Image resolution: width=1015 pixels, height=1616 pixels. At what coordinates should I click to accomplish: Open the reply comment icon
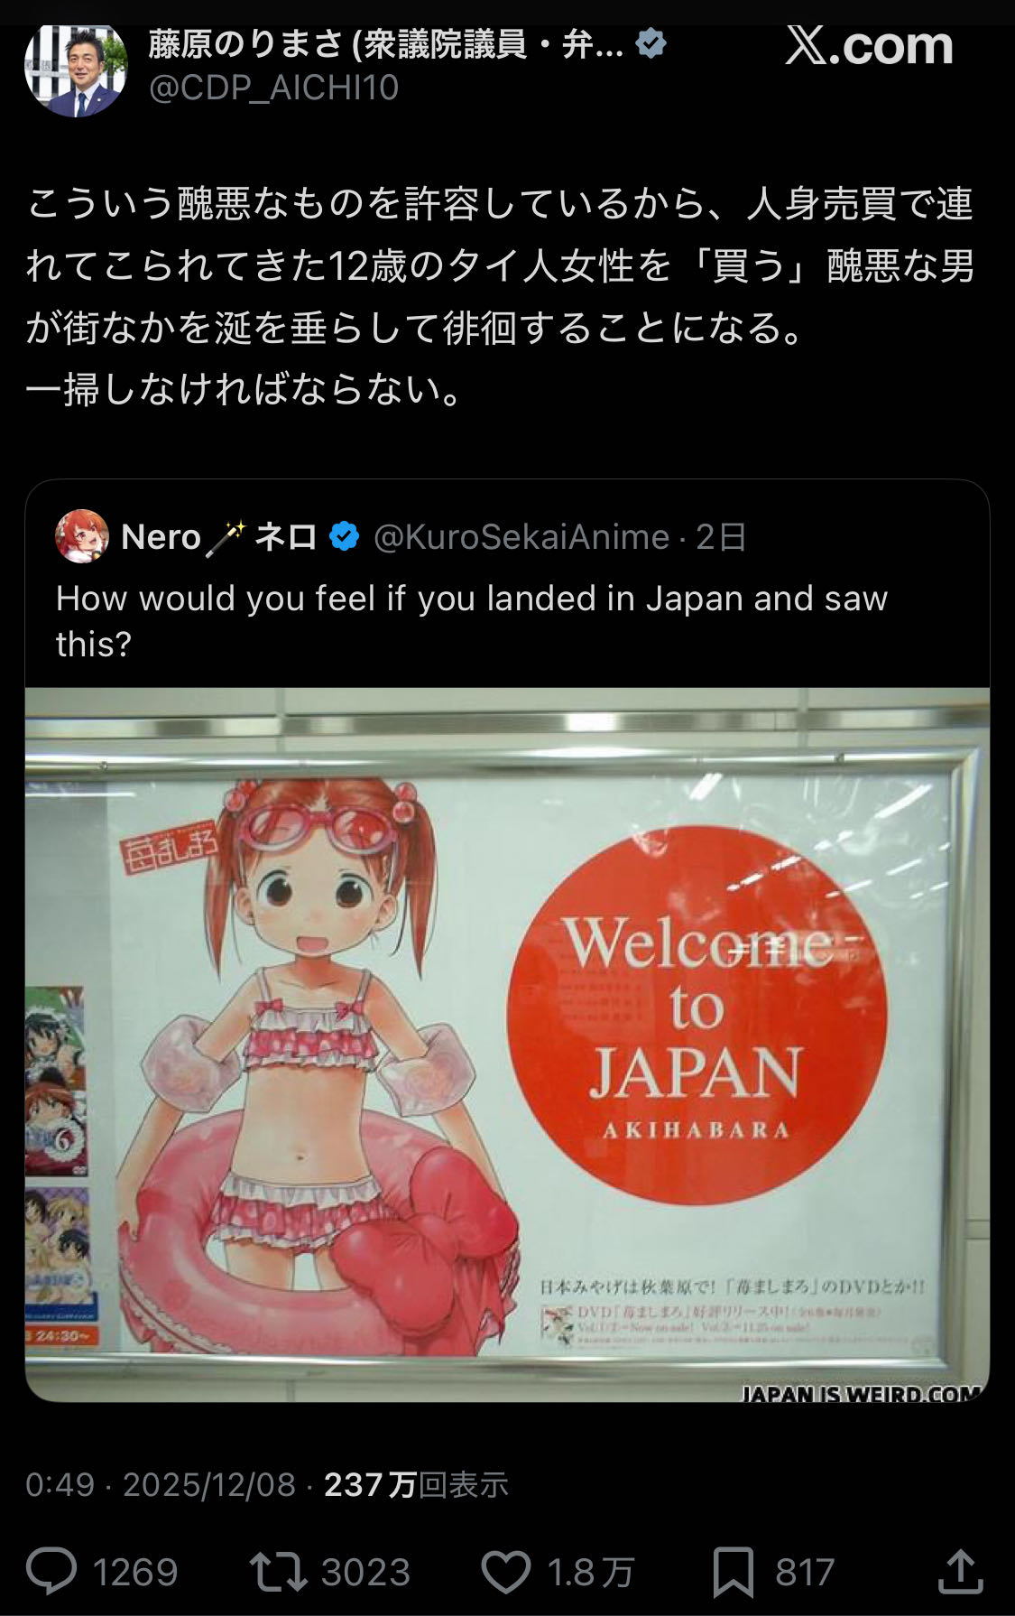click(51, 1572)
